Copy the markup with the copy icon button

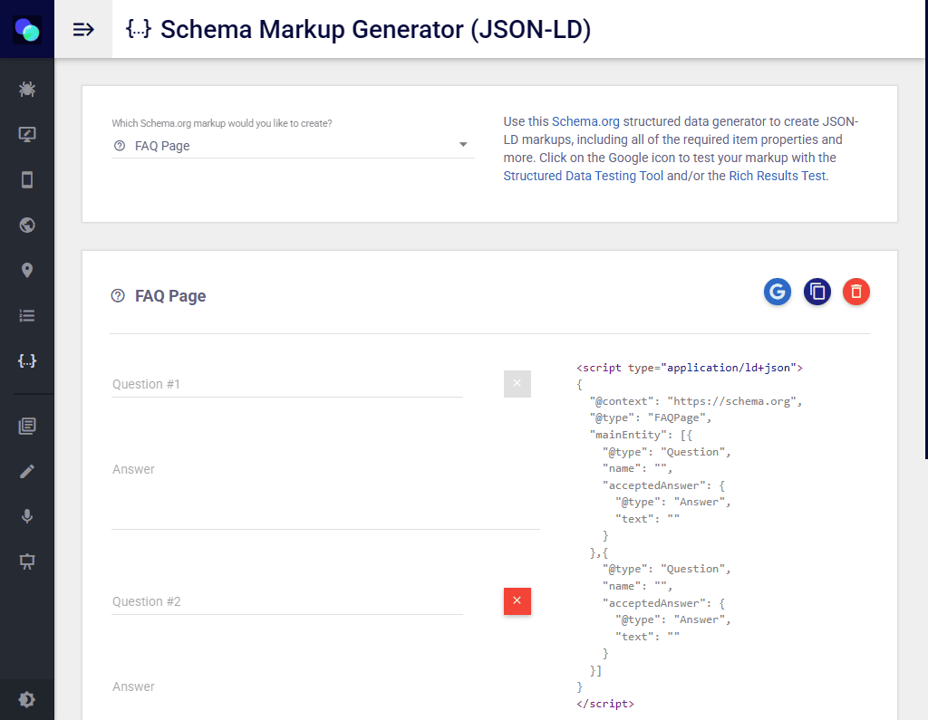pyautogui.click(x=817, y=292)
